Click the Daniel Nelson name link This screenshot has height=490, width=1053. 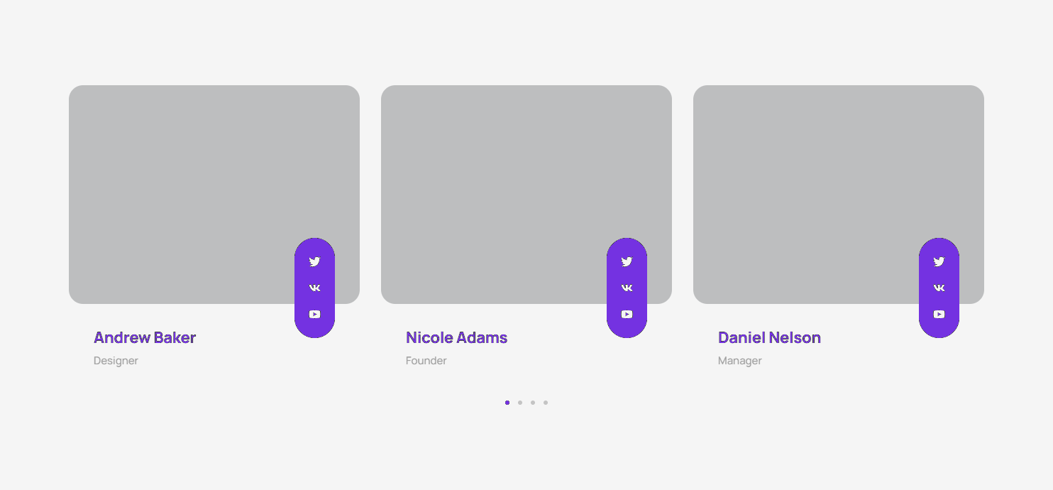769,338
